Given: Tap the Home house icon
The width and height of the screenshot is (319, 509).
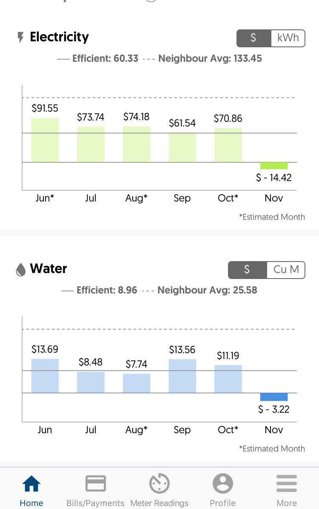Looking at the screenshot, I should 31,484.
